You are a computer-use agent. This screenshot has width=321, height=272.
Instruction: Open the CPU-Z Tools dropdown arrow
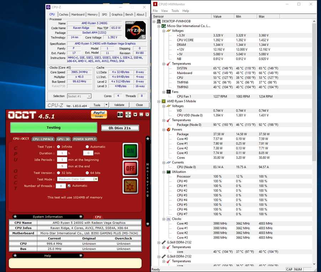[x=106, y=105]
